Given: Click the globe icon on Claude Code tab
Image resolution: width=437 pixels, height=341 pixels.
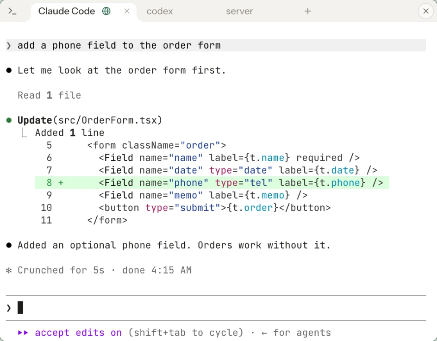Looking at the screenshot, I should click(x=106, y=11).
